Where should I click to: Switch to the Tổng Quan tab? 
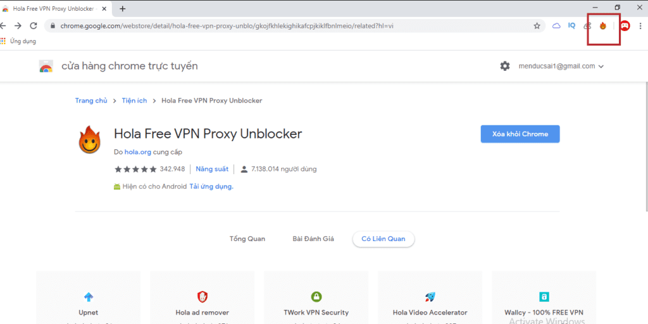[x=247, y=239]
